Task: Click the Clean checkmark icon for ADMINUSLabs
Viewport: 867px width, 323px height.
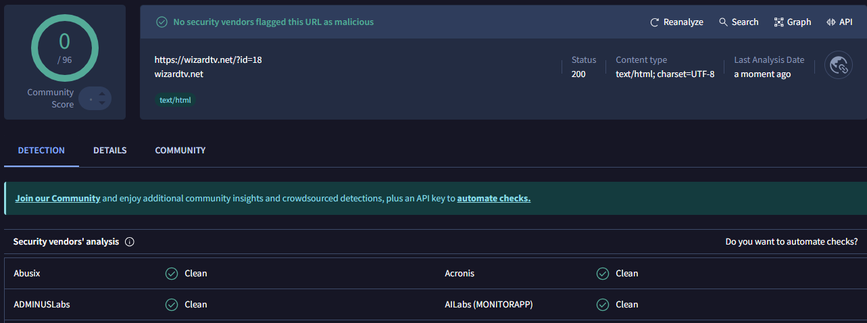Action: click(x=172, y=305)
